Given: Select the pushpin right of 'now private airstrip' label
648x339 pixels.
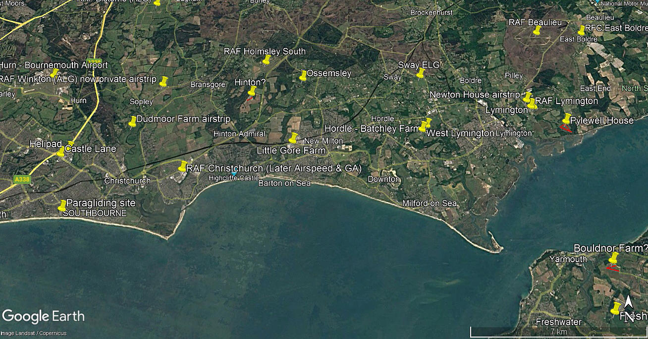Looking at the screenshot, I should 163,81.
